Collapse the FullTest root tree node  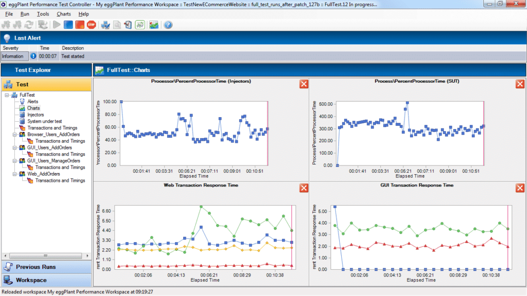pos(7,95)
